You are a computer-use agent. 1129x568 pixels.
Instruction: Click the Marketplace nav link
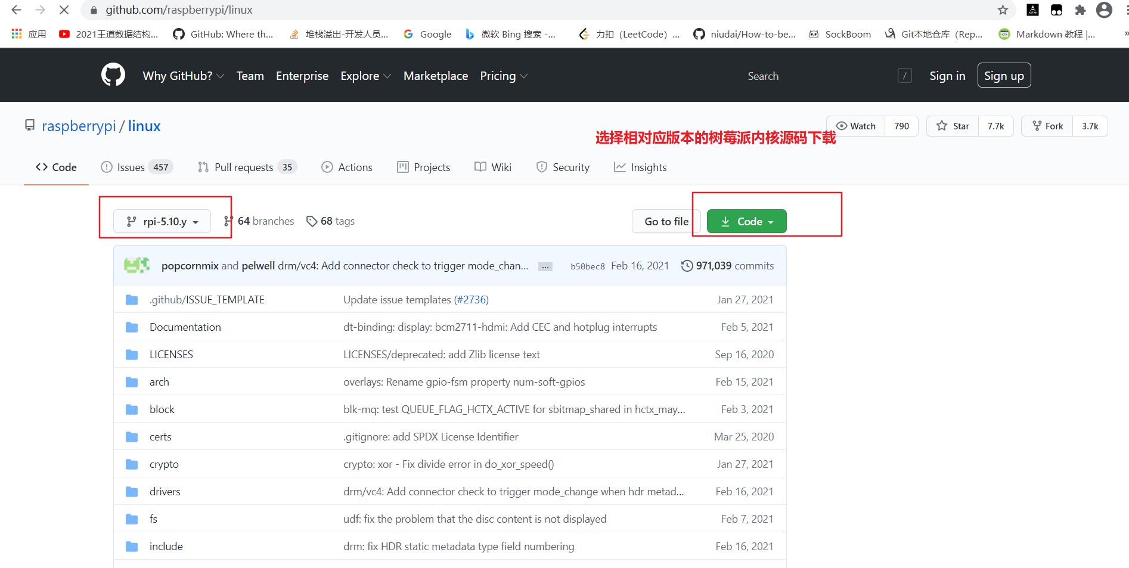(436, 76)
